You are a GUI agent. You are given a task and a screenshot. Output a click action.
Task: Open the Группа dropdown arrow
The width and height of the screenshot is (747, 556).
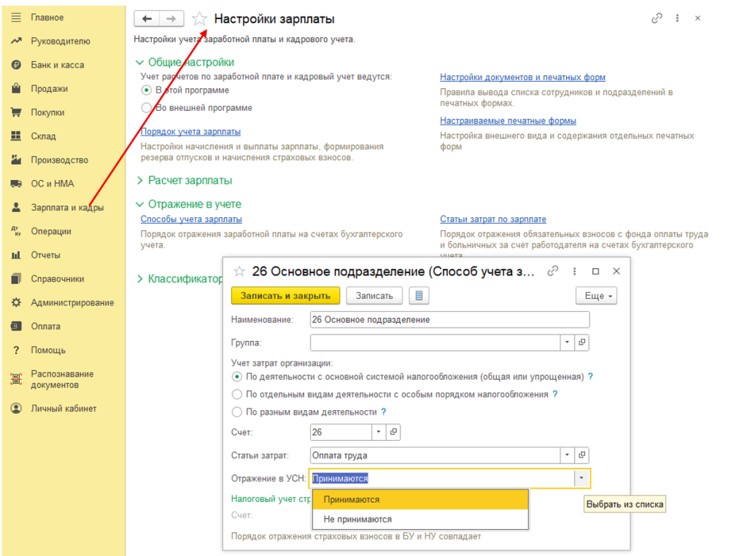[x=567, y=342]
